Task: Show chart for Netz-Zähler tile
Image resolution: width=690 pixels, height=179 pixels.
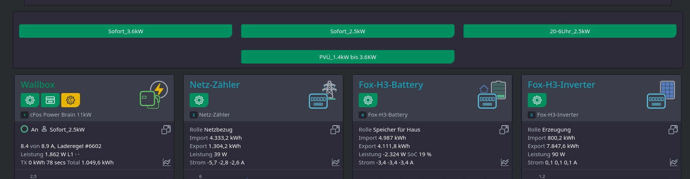Action: pyautogui.click(x=336, y=162)
